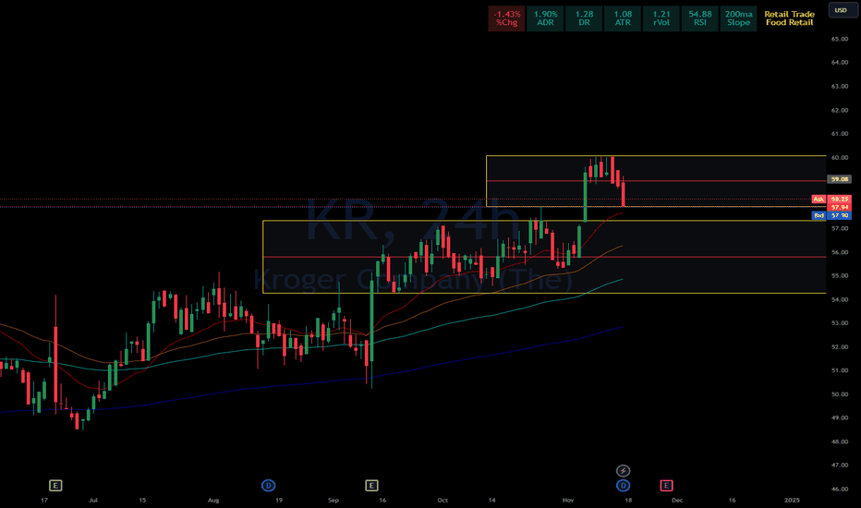Screen dimensions: 861x508
Task: Click the 48.00 price axis label
Action: [840, 442]
